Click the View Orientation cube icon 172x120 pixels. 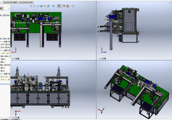tap(48, 6)
